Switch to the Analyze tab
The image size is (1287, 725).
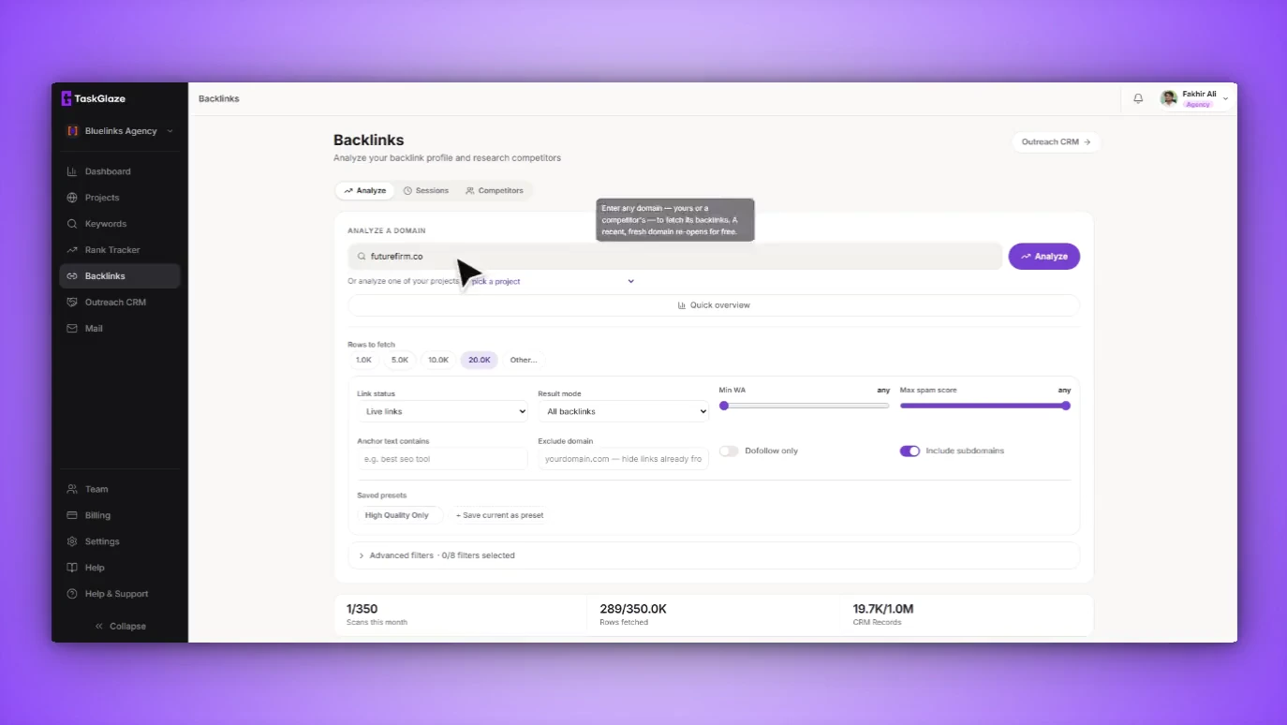point(365,191)
